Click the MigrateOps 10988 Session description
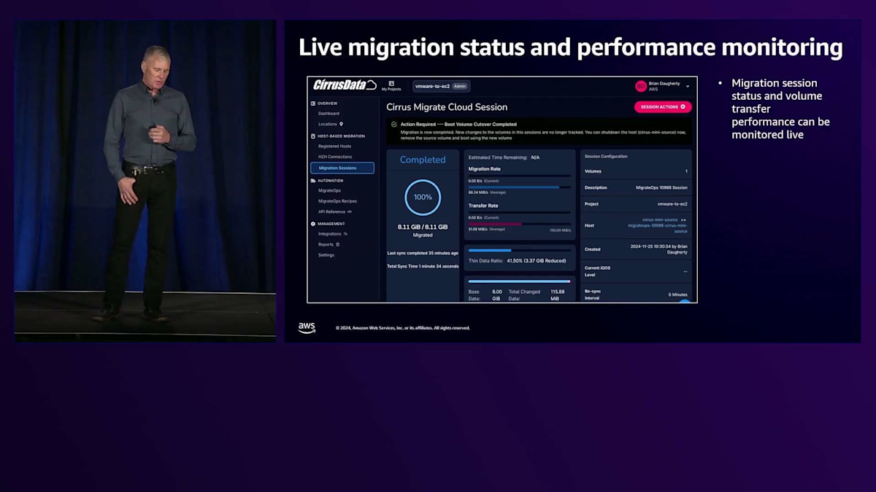This screenshot has height=492, width=876. pos(661,187)
